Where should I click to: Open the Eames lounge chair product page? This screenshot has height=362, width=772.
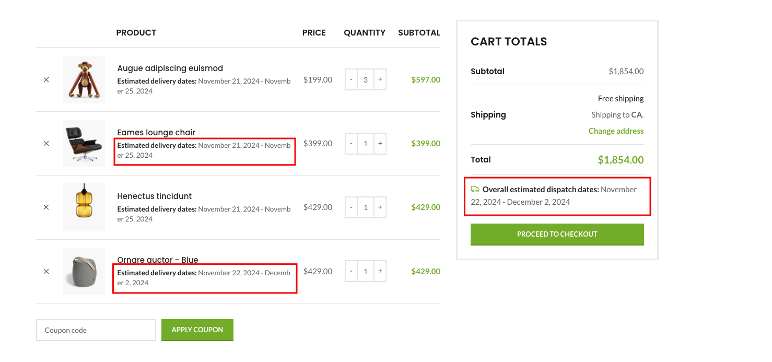click(156, 132)
